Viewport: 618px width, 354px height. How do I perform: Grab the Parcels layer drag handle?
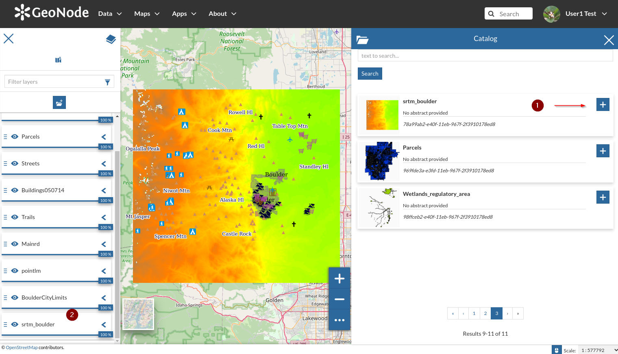(5, 137)
